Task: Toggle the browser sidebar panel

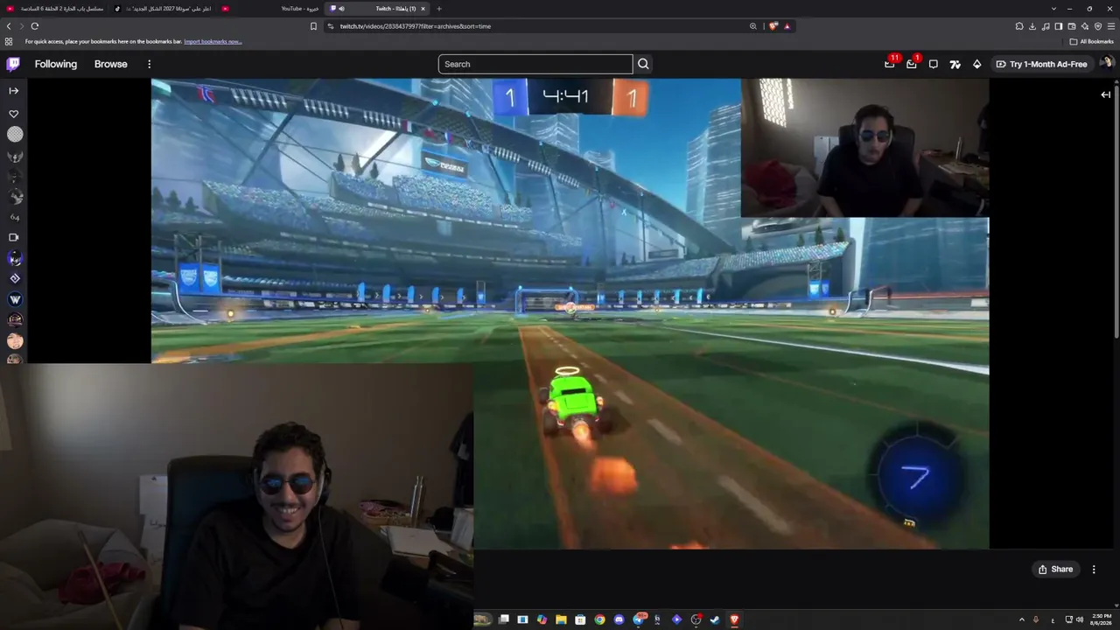Action: pos(1059,26)
